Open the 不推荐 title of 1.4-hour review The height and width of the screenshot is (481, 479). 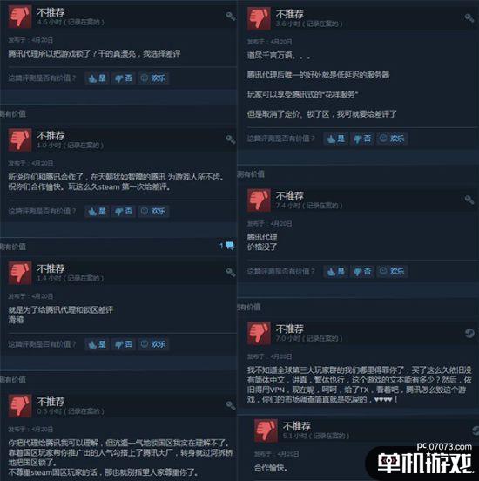[51, 268]
